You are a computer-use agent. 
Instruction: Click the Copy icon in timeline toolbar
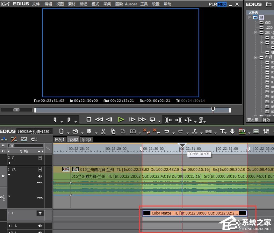click(113, 131)
